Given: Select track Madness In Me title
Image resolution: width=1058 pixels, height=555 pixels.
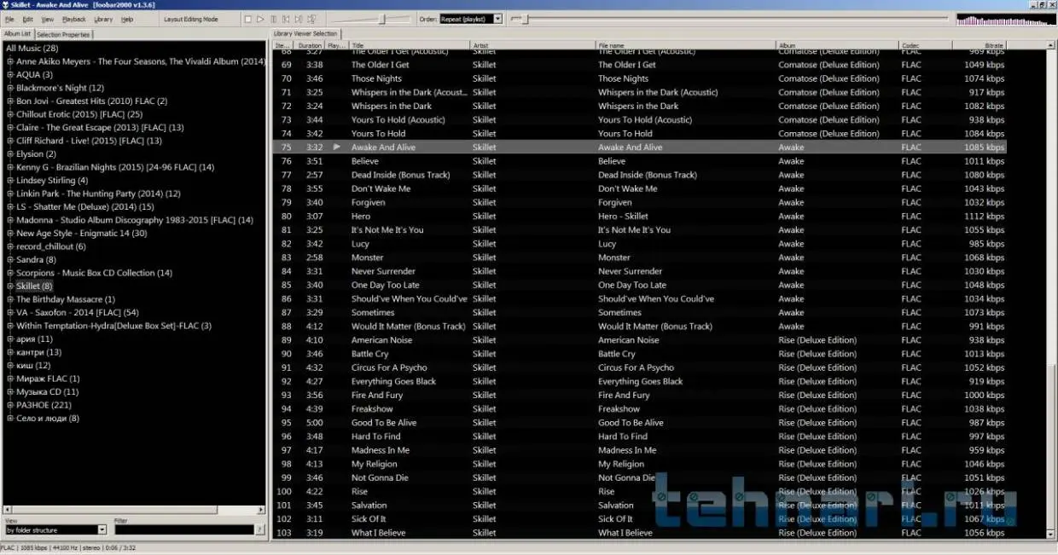Looking at the screenshot, I should (x=381, y=450).
